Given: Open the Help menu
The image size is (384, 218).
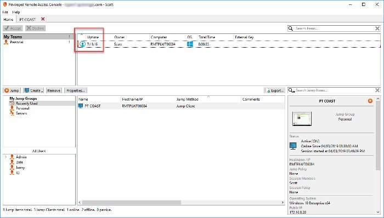Looking at the screenshot, I should pos(16,12).
